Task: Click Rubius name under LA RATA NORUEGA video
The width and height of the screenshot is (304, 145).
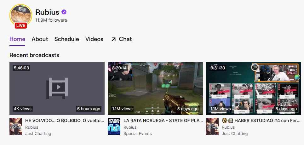Action: (130, 127)
